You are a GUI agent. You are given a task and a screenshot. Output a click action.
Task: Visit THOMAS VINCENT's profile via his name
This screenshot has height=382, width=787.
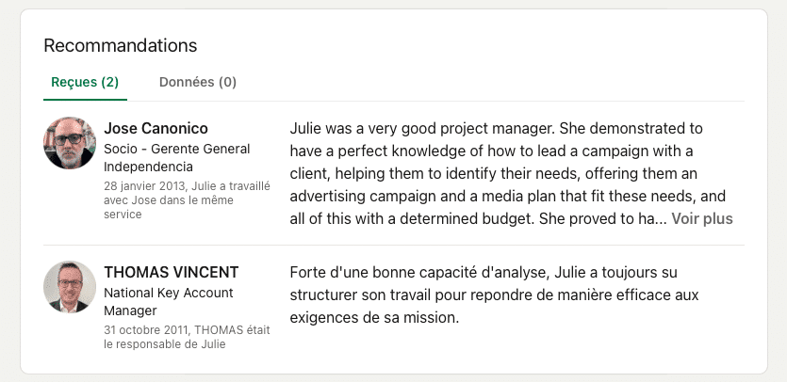click(171, 272)
